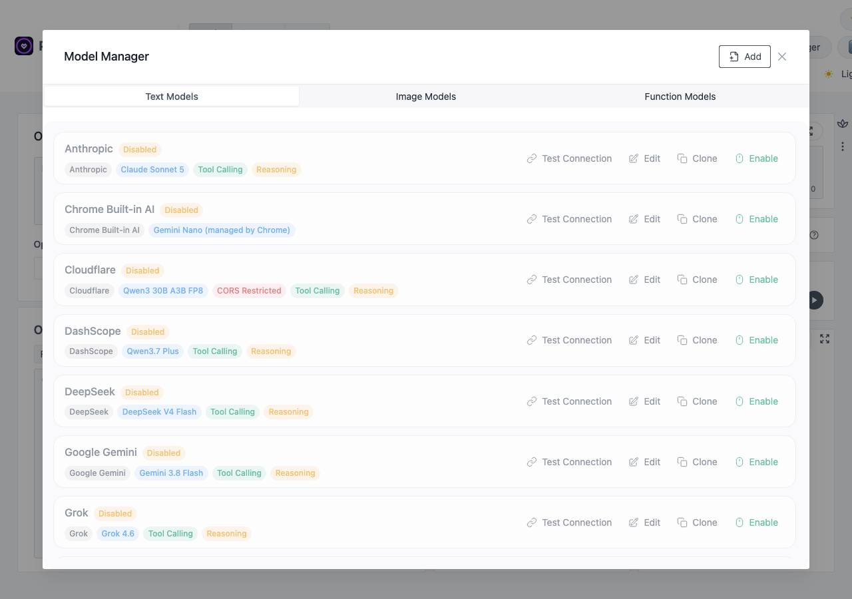The image size is (852, 599).
Task: Clone the Anthropic model
Action: coord(698,158)
